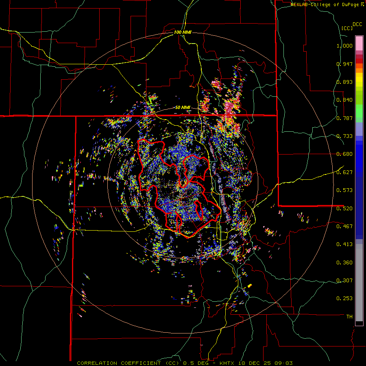366x366 pixels.
Task: Select the 0.733 legend value
Action: (x=344, y=136)
